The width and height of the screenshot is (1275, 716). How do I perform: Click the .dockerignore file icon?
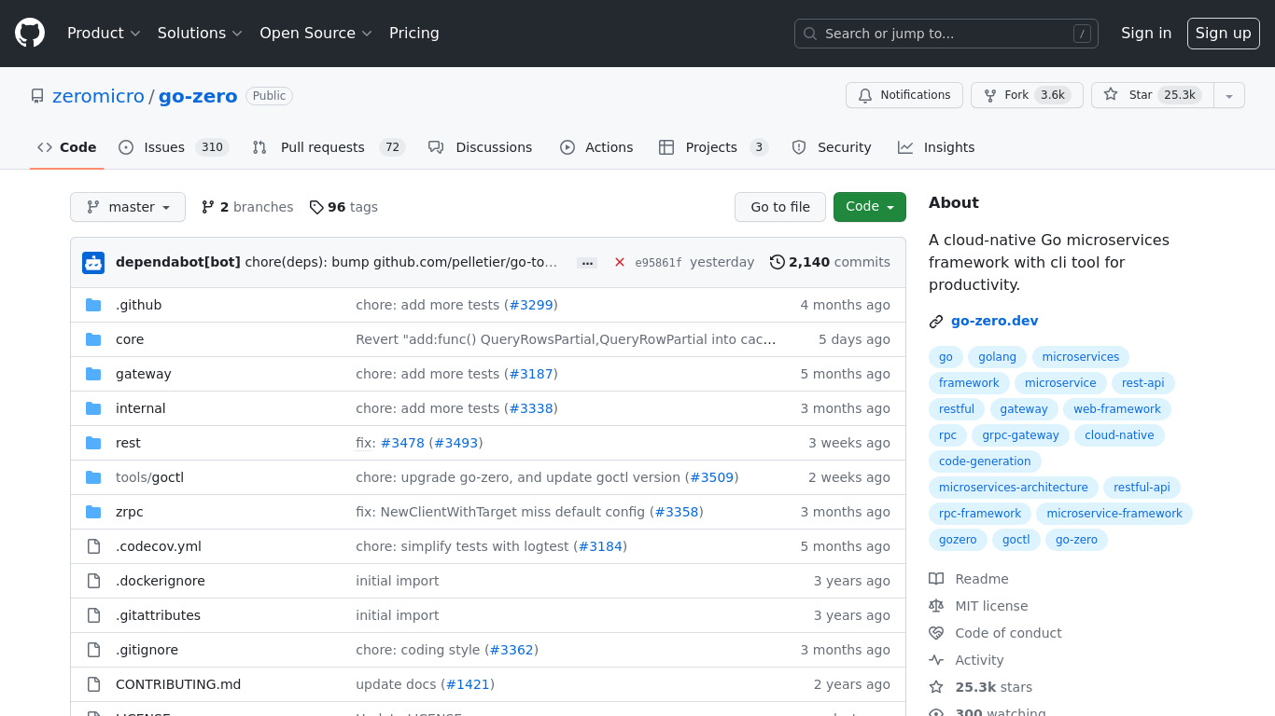click(93, 581)
